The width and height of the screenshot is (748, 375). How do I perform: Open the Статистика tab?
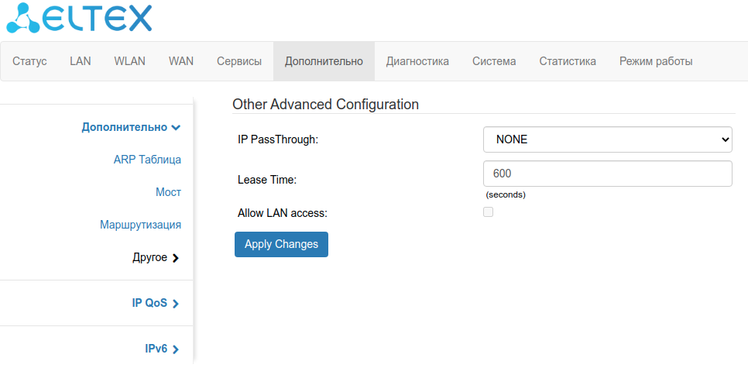pos(568,61)
